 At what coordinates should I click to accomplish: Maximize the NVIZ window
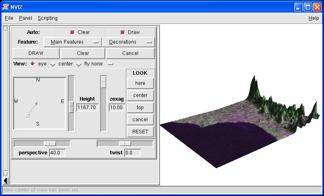[x=308, y=7]
